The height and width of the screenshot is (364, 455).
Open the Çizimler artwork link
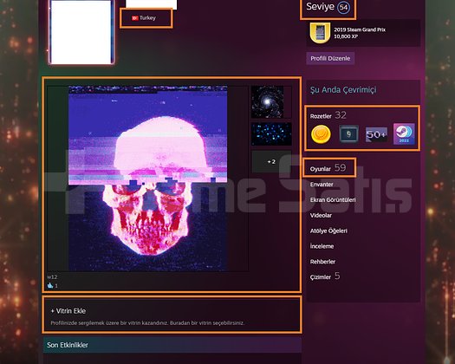pos(321,277)
